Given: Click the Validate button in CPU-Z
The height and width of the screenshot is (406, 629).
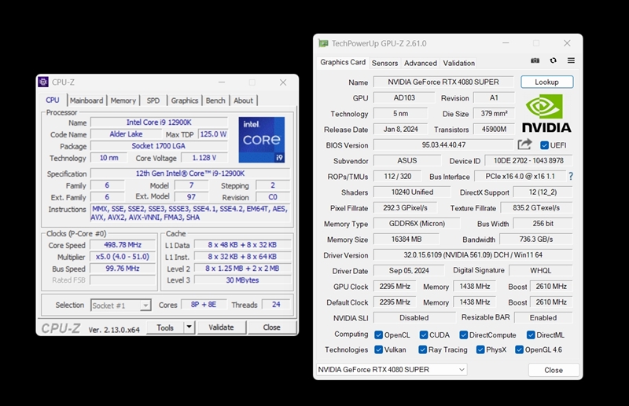Looking at the screenshot, I should tap(221, 327).
